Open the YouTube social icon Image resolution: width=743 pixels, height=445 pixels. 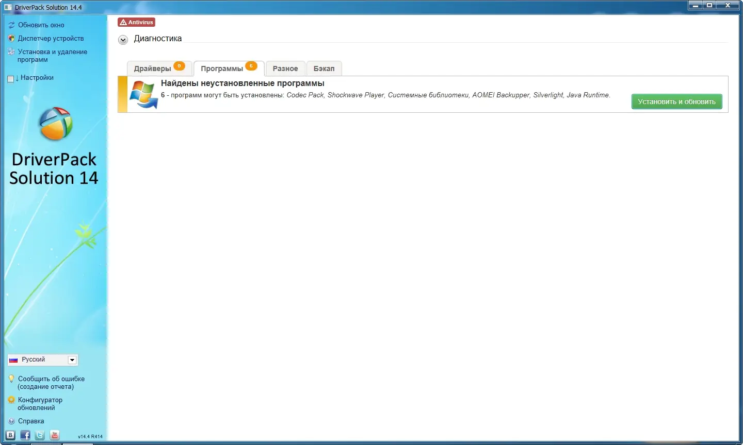(x=55, y=435)
